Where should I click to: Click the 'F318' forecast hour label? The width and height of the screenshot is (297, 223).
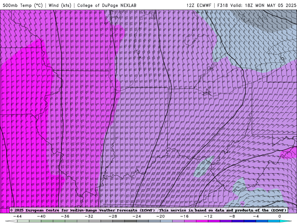[222, 5]
